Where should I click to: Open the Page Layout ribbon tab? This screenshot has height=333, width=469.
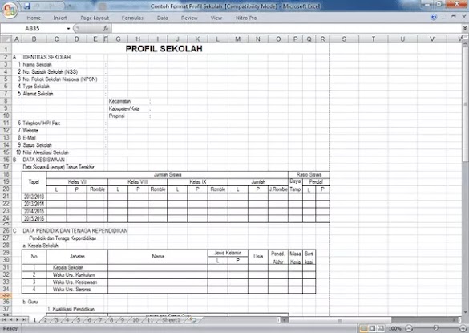95,18
